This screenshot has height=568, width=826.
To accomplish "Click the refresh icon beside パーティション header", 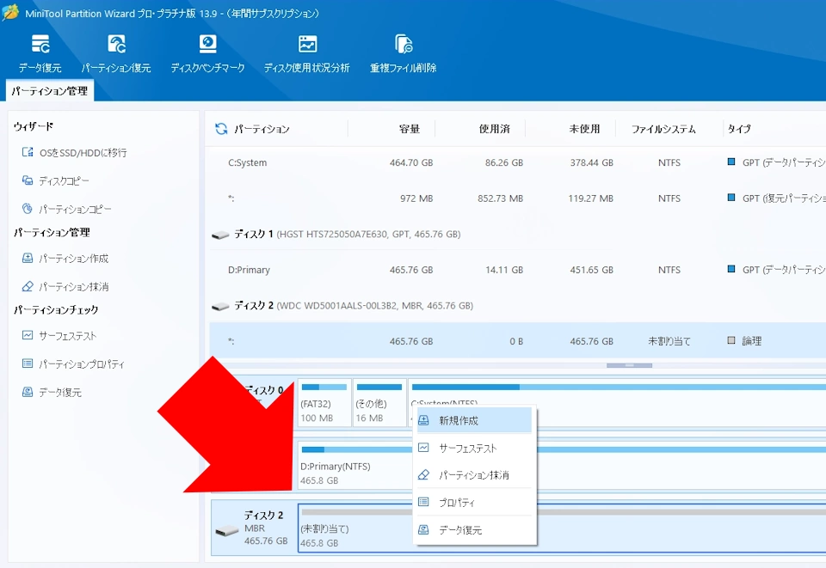I will pos(221,129).
